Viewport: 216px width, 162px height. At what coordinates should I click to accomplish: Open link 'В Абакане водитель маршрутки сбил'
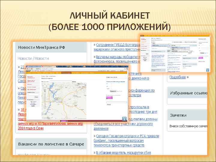(x=123, y=153)
